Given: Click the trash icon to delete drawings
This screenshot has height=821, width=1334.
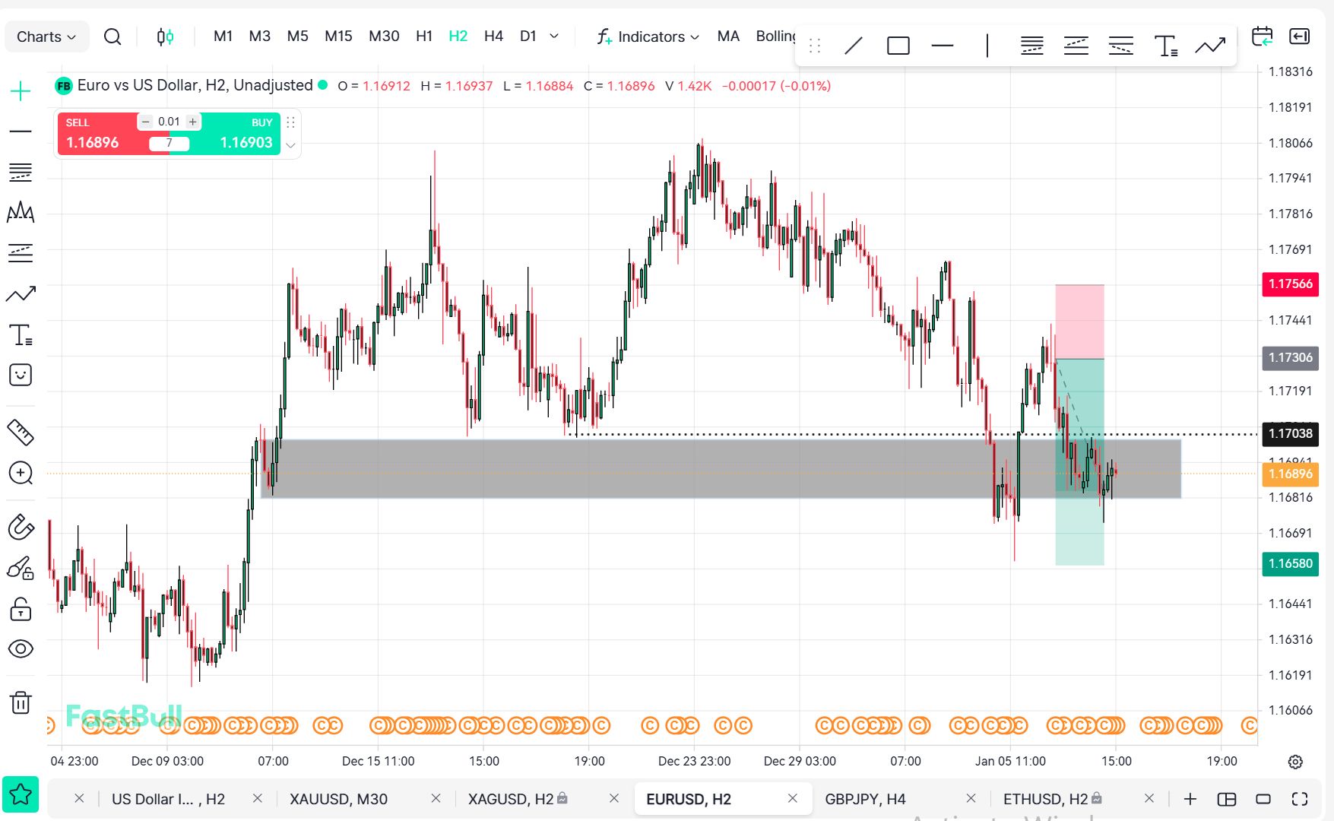Looking at the screenshot, I should tap(21, 702).
